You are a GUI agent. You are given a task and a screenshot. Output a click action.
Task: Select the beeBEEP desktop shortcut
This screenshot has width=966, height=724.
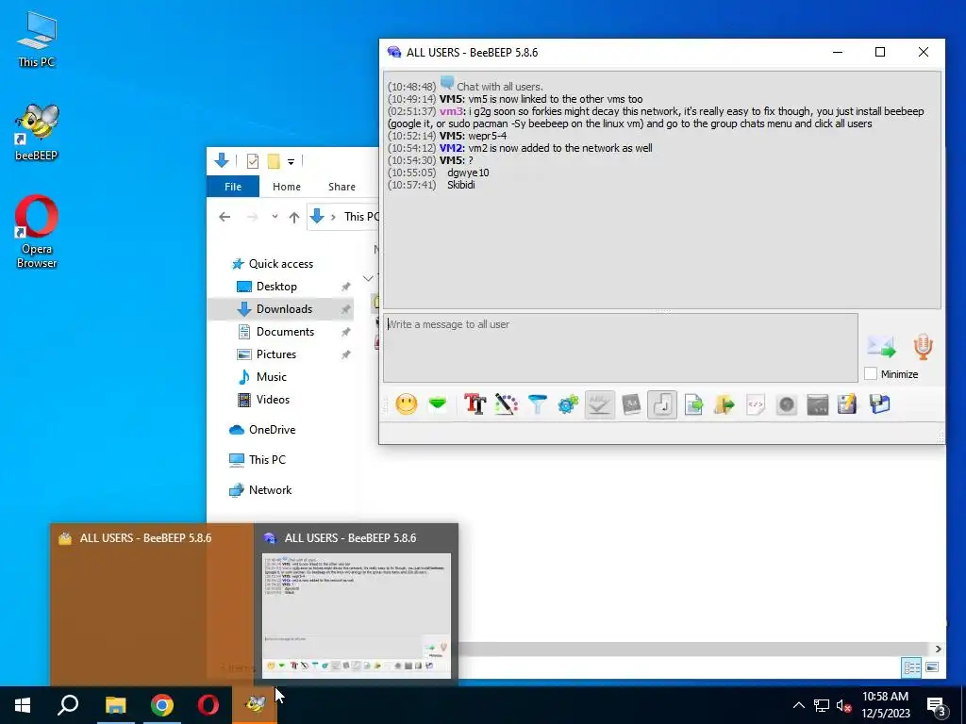pos(37,132)
